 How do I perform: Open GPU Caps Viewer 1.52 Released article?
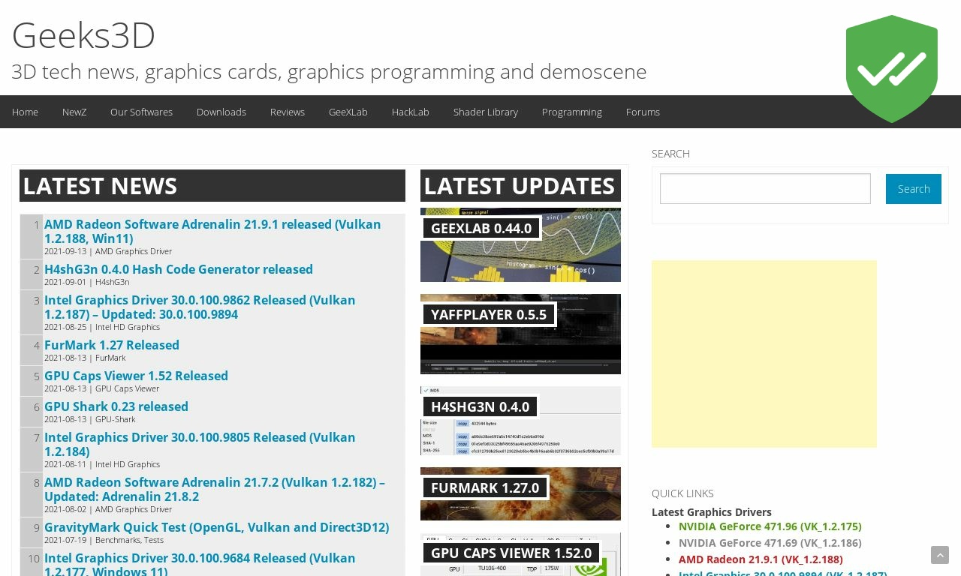pos(136,376)
